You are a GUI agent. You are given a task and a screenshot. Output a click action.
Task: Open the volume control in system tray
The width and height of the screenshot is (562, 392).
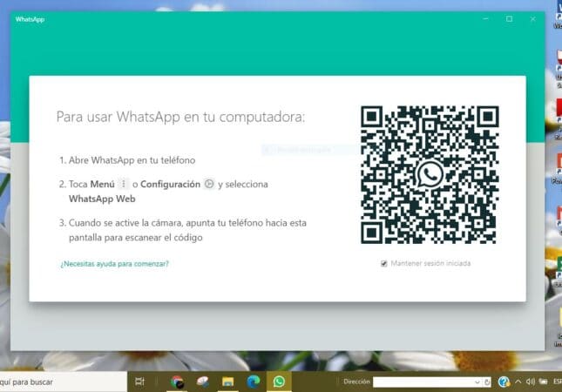coord(530,382)
